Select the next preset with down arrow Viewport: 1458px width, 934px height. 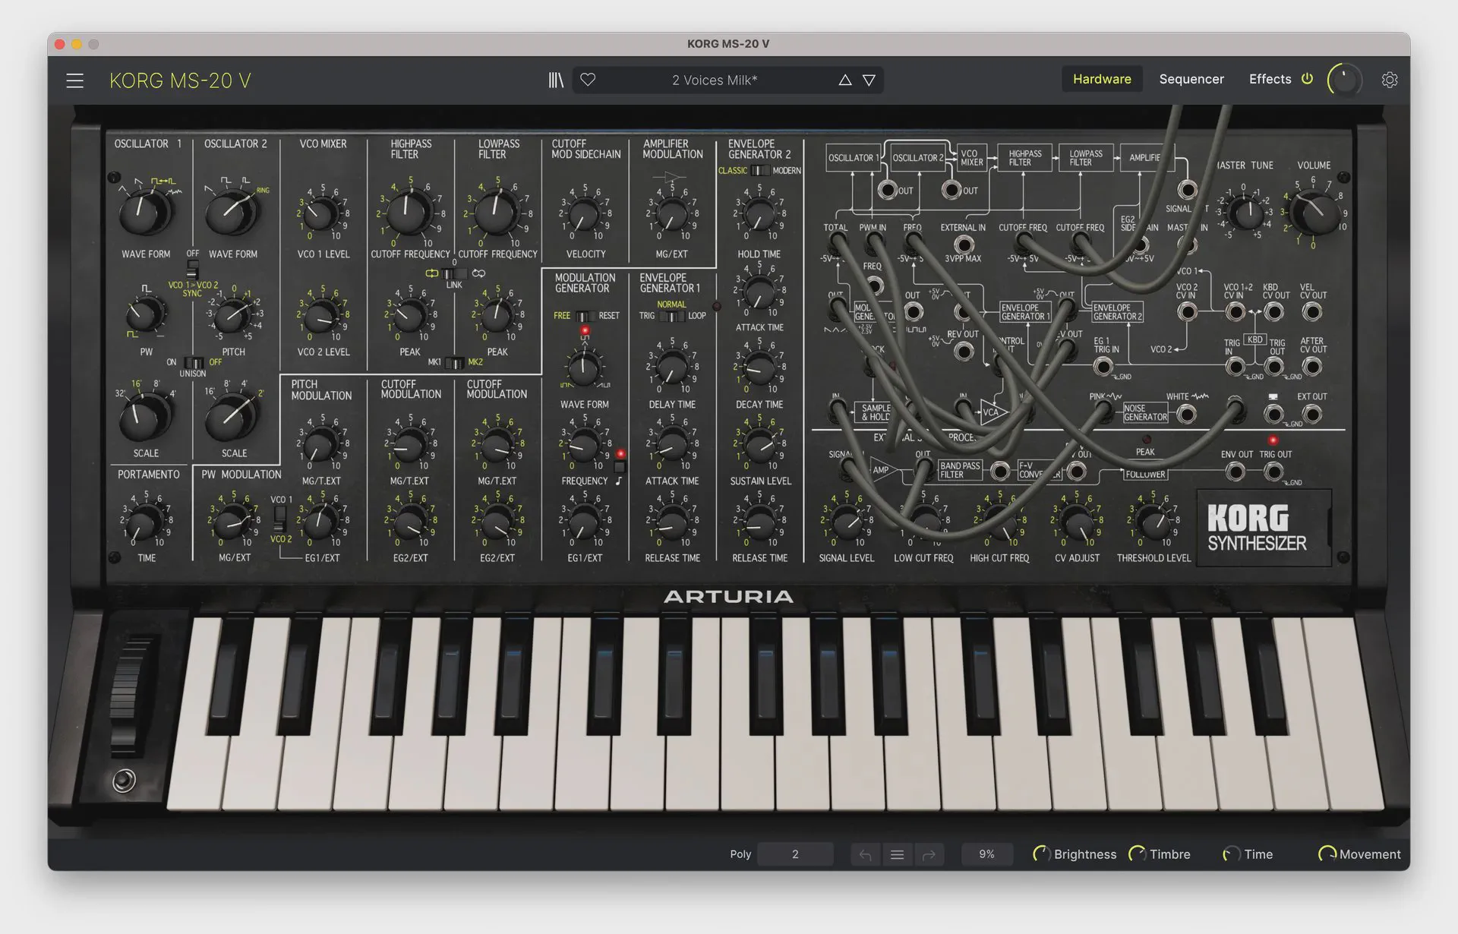(x=869, y=80)
